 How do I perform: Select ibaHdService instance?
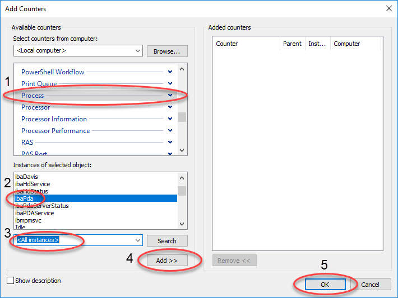[33, 184]
